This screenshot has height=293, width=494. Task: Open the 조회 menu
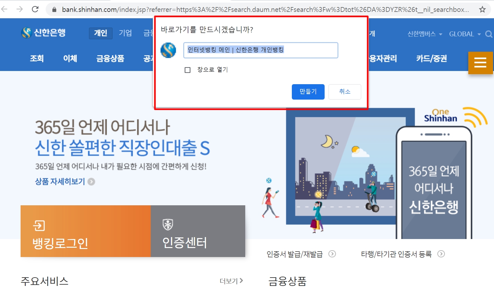click(37, 58)
